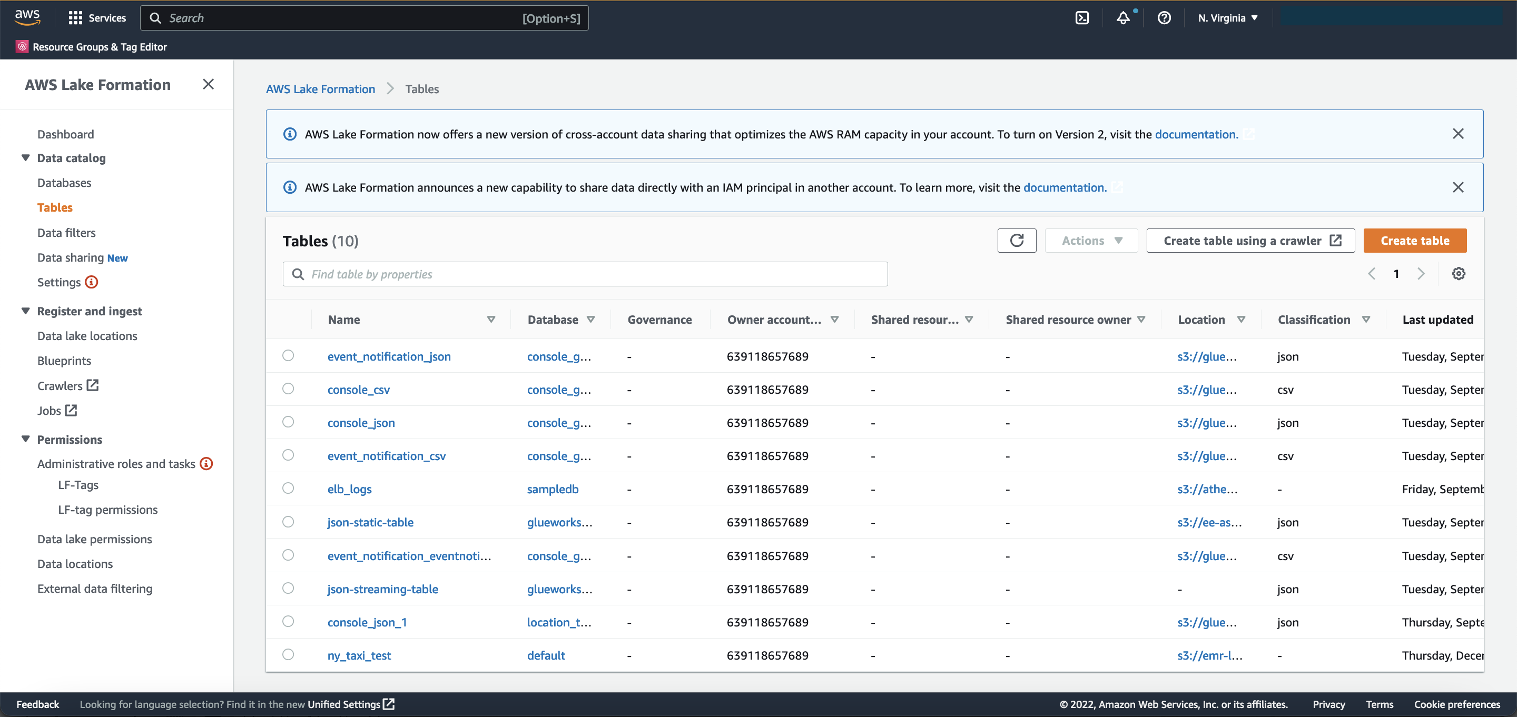Select the ny_taxi_test radio button

click(288, 654)
